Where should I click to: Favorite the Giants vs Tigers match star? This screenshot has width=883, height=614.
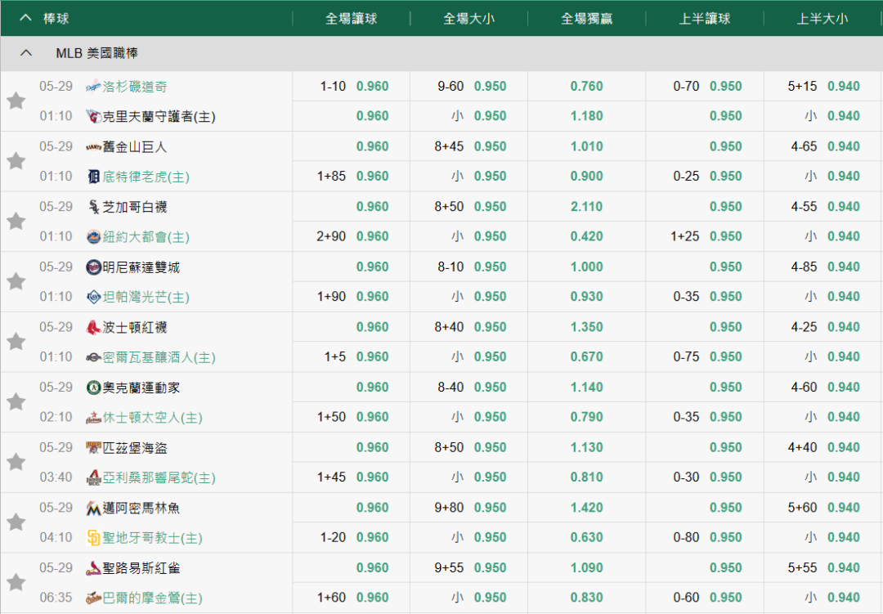click(16, 162)
